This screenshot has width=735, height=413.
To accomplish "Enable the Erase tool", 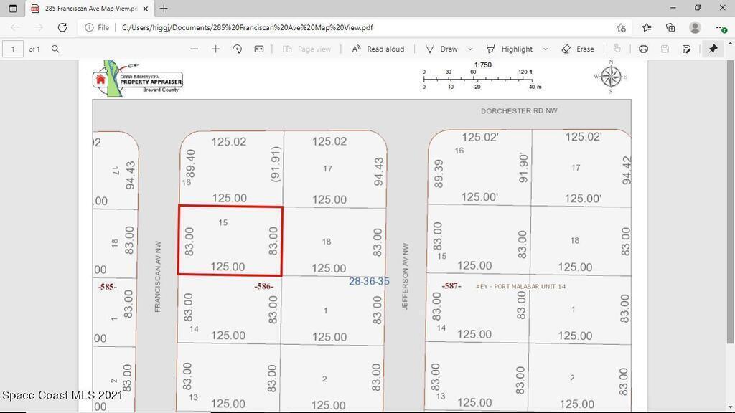I will 578,49.
